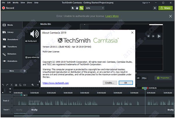Click the green Share button

tap(165, 8)
